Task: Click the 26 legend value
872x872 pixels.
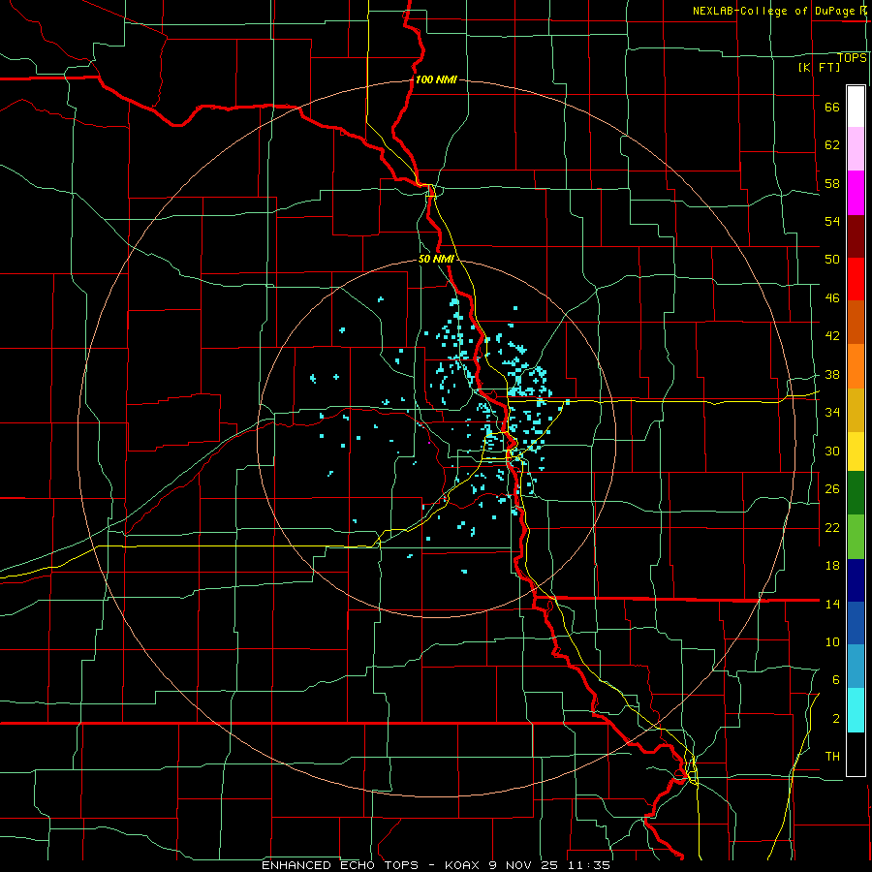Action: point(832,489)
